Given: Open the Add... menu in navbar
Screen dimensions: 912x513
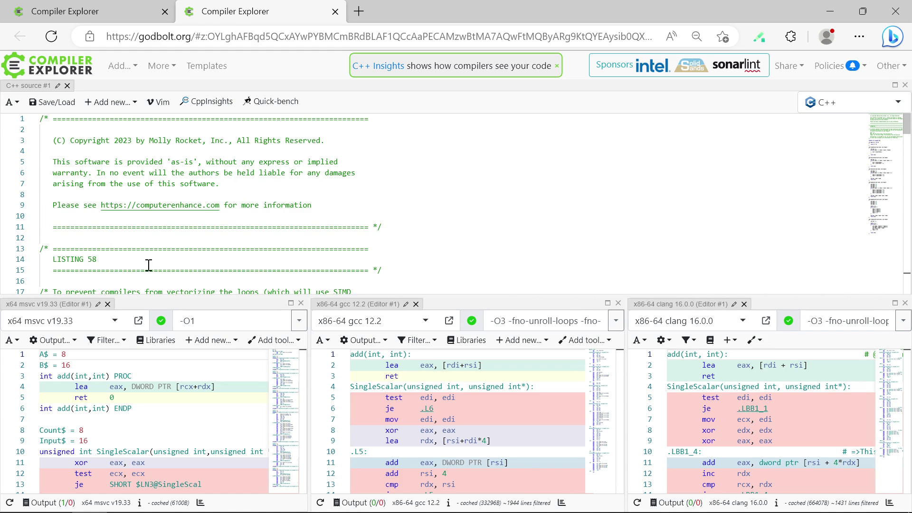Looking at the screenshot, I should pyautogui.click(x=123, y=66).
